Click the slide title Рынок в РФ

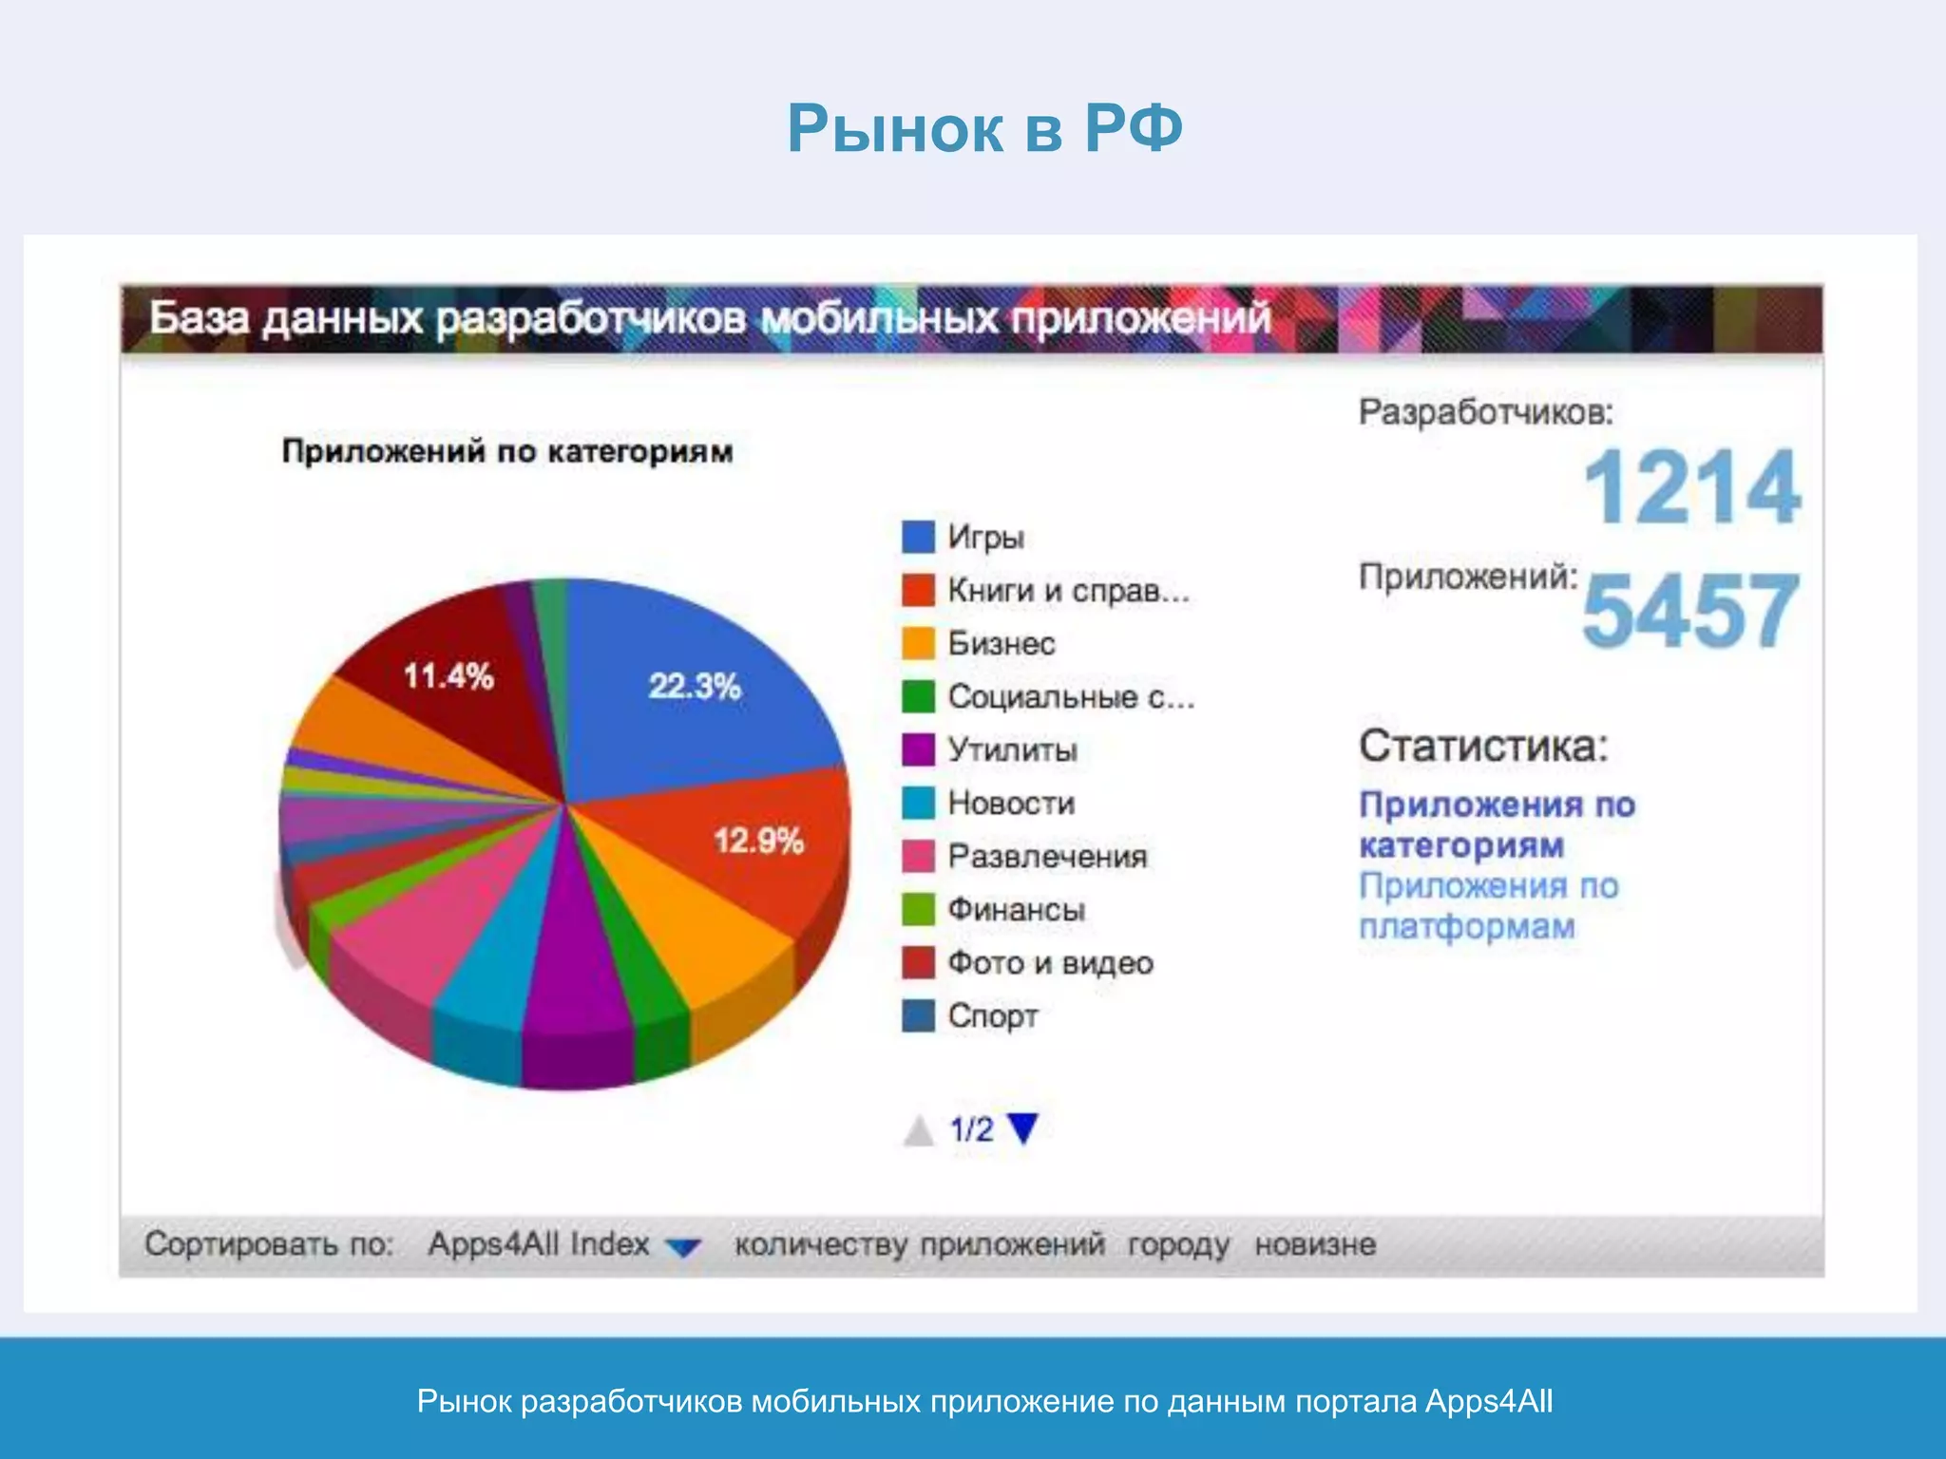pos(984,127)
